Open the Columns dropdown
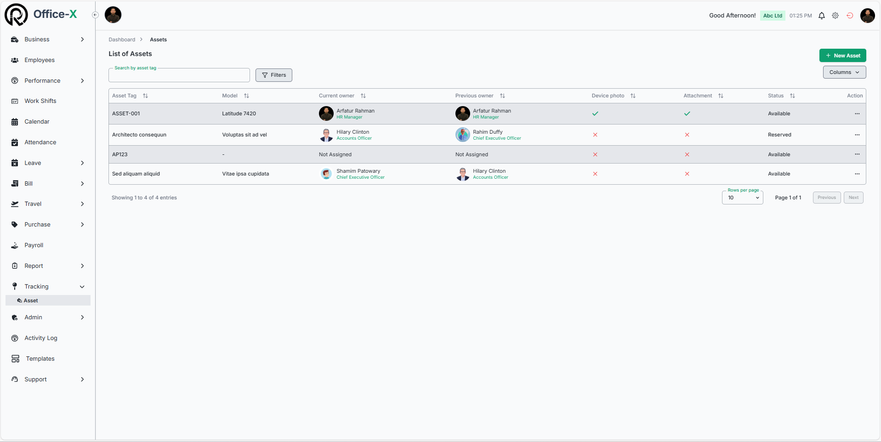Viewport: 881px width, 442px height. (844, 72)
